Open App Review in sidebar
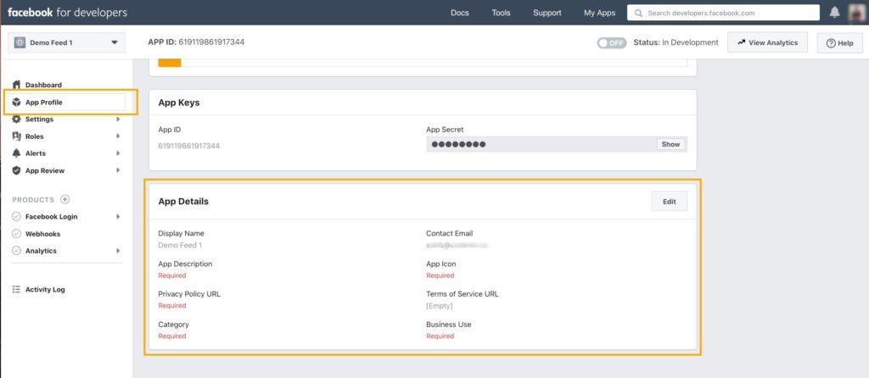 pyautogui.click(x=45, y=170)
